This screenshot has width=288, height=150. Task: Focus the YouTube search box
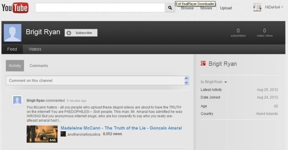(x=100, y=8)
